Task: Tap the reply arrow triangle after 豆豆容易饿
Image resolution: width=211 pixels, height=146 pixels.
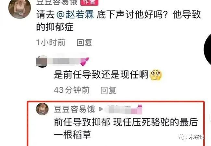Action: (x=101, y=109)
